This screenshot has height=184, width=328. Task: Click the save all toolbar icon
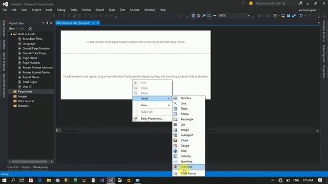point(294,16)
